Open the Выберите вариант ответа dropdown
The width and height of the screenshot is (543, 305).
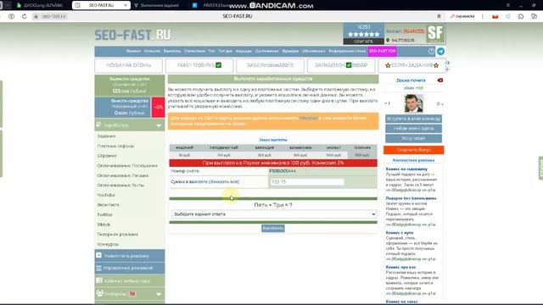[x=273, y=214]
